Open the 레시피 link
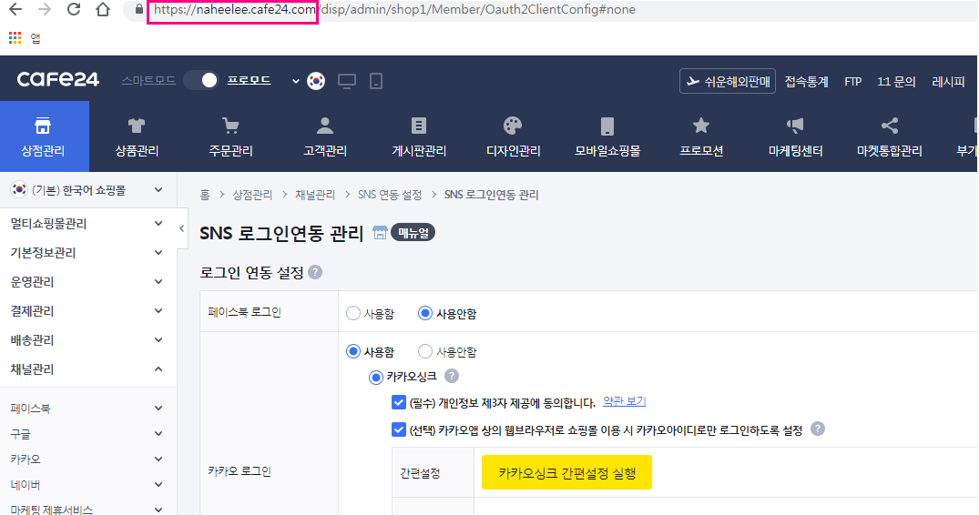This screenshot has height=515, width=979. click(948, 82)
